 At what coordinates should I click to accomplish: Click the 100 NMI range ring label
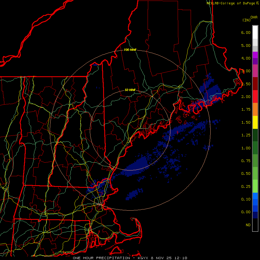pos(130,50)
